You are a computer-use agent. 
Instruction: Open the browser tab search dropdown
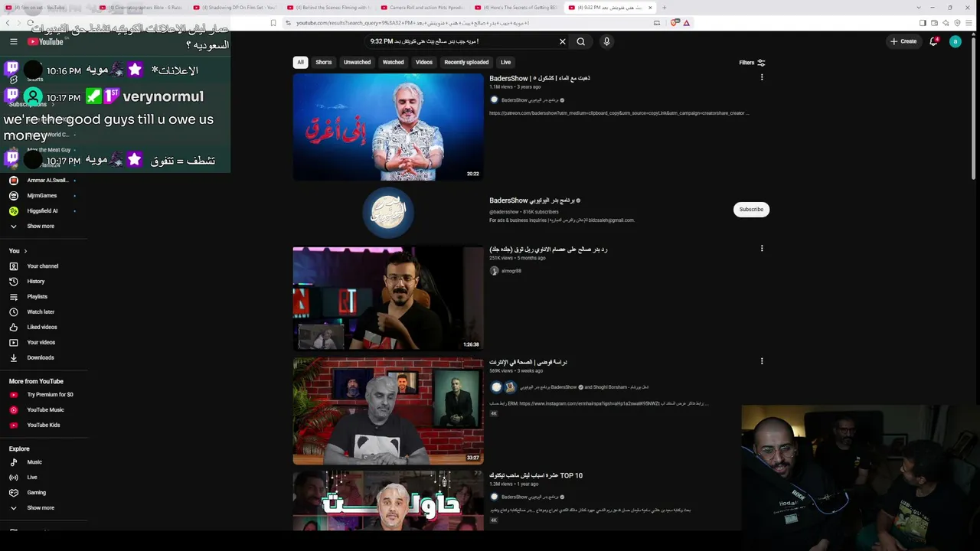(919, 8)
